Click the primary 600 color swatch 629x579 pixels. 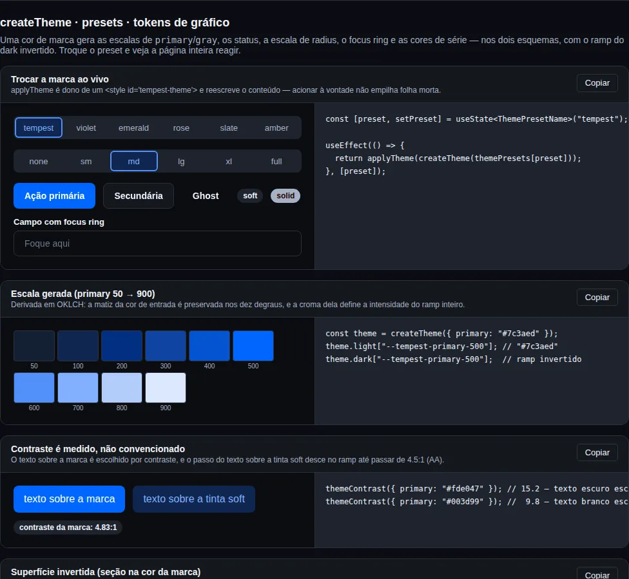click(x=34, y=388)
